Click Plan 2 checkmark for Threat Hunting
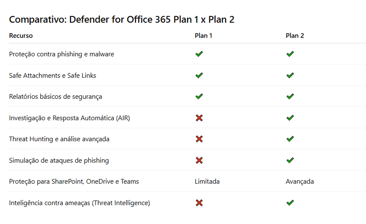 click(x=290, y=139)
